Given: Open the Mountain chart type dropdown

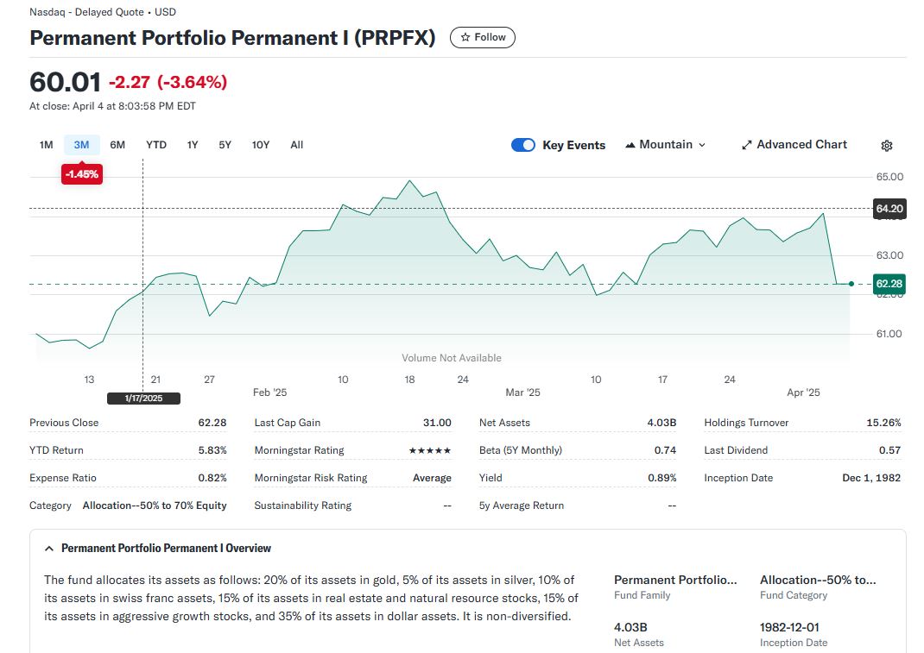Looking at the screenshot, I should (665, 145).
